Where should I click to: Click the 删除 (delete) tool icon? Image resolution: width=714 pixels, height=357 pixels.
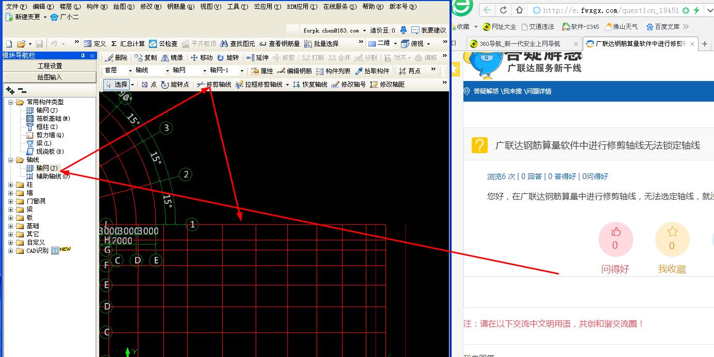pyautogui.click(x=115, y=58)
